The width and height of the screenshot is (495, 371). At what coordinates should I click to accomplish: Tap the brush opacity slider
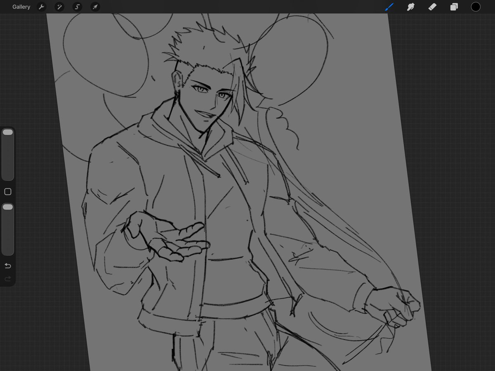pyautogui.click(x=7, y=229)
